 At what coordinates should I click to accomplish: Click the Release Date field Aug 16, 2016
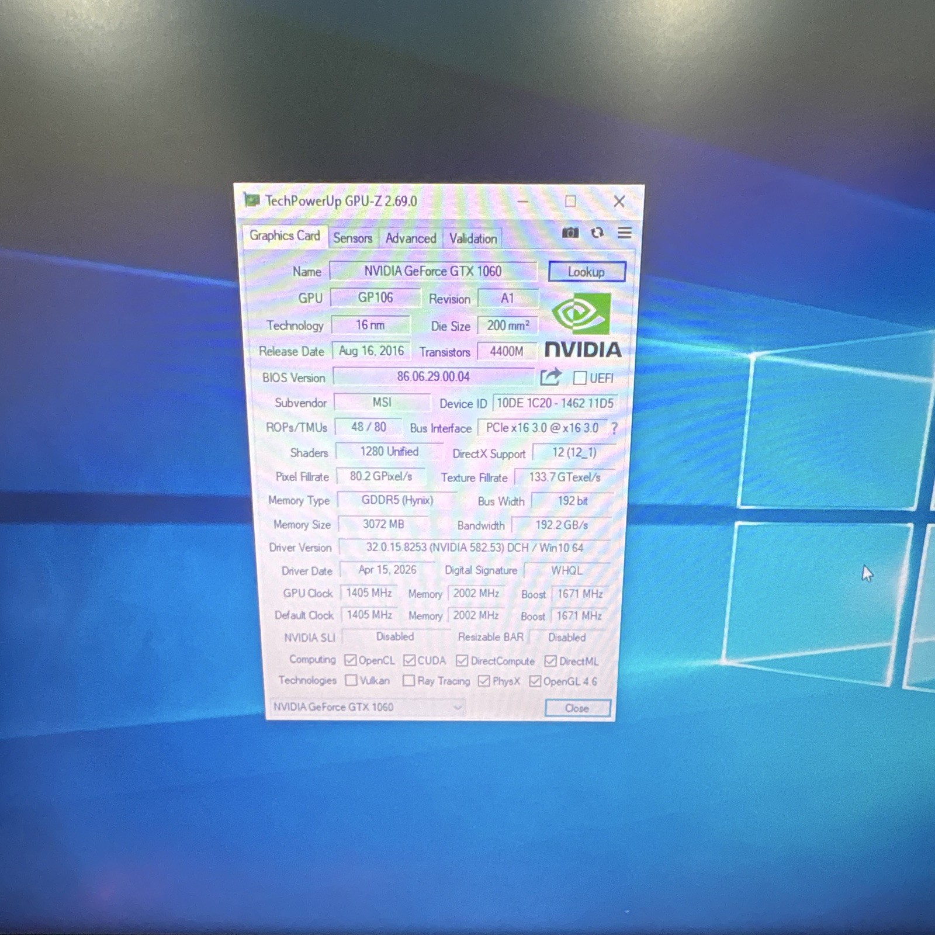(x=371, y=351)
